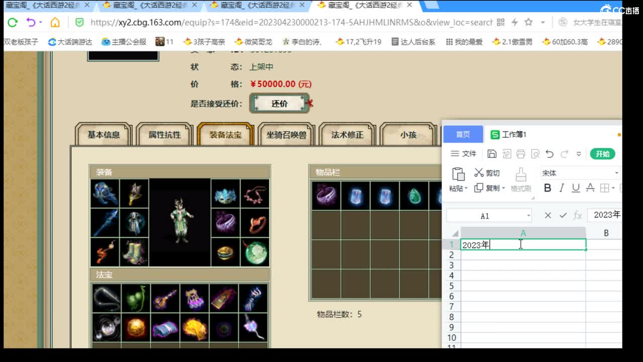Open the WPS 首页 home tab
The width and height of the screenshot is (643, 362).
463,134
